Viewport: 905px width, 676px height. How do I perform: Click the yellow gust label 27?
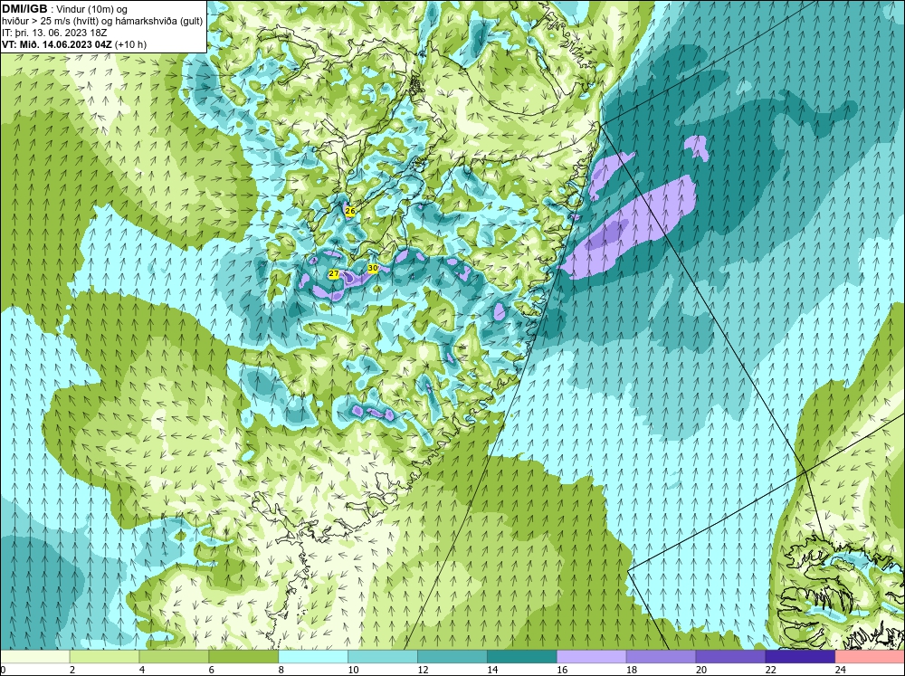(x=334, y=273)
